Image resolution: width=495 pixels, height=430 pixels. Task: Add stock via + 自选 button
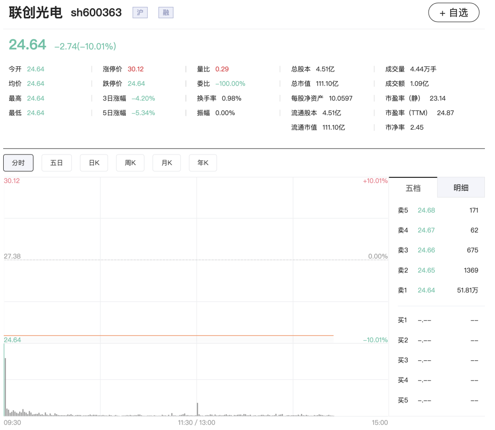pyautogui.click(x=454, y=13)
